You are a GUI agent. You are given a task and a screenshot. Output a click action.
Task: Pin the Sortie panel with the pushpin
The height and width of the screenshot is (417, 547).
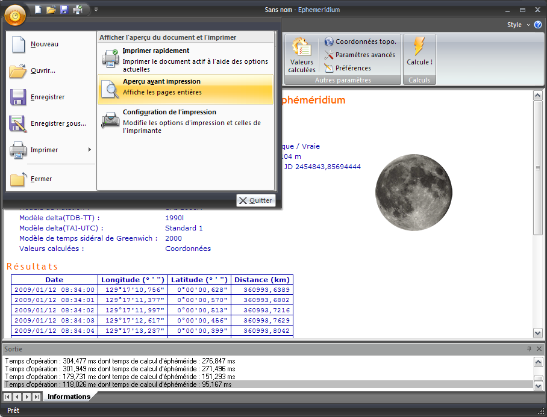(529, 349)
